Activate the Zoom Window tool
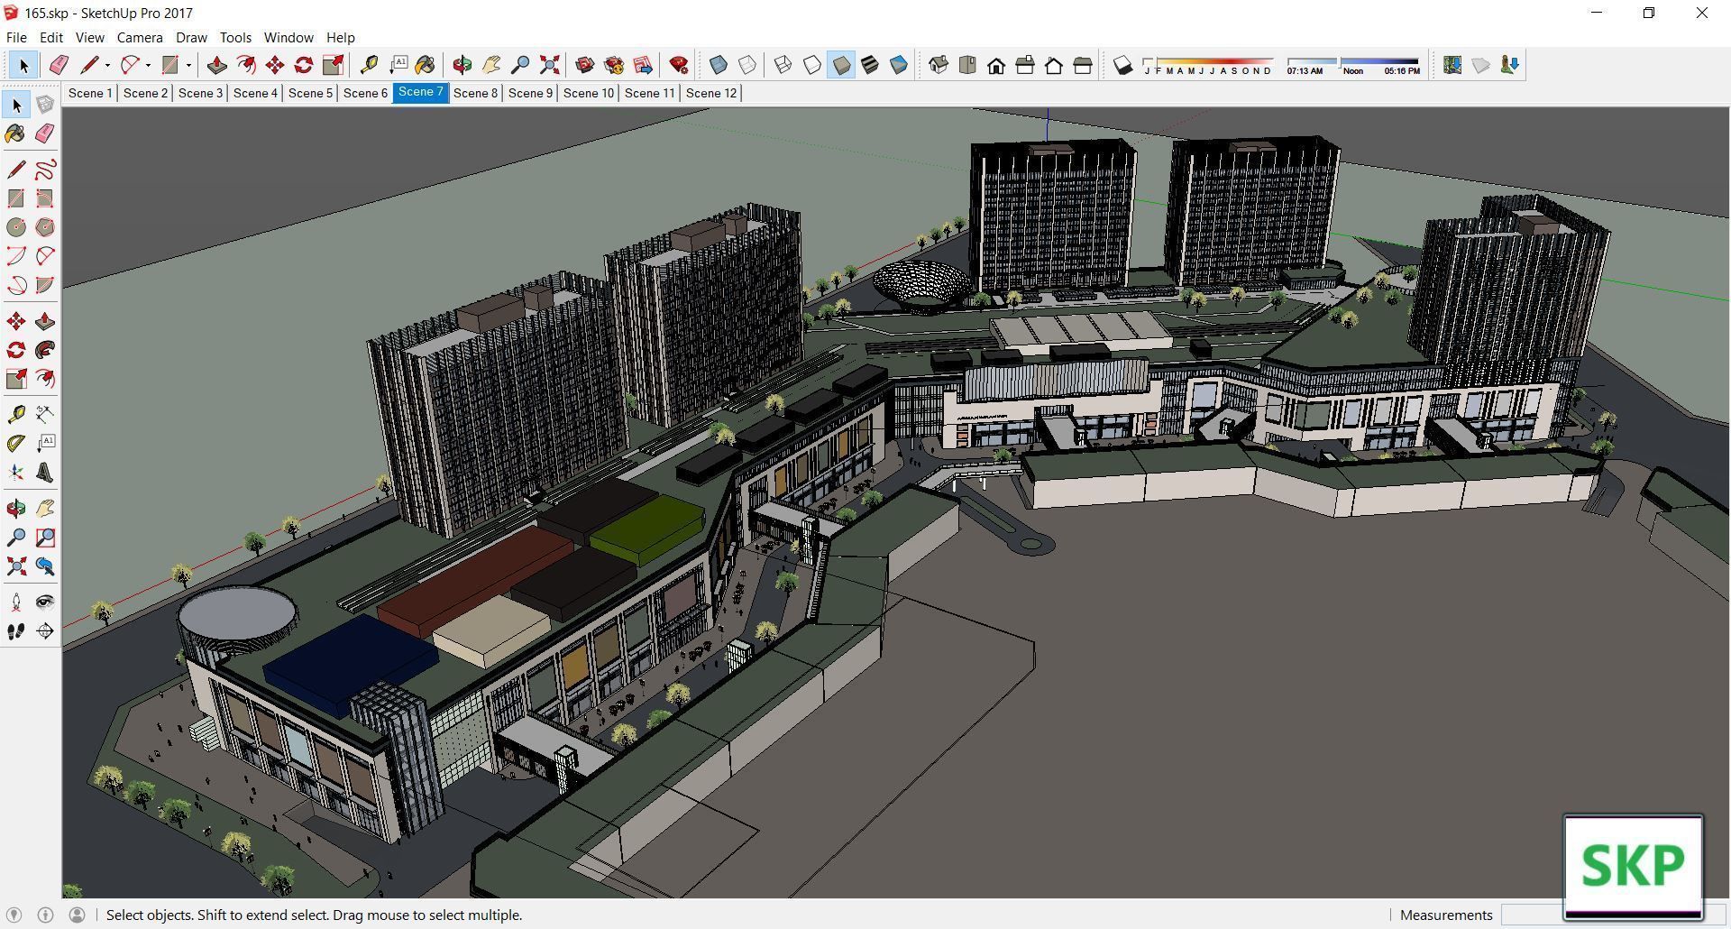Screen dimensions: 1731x929 tap(45, 538)
